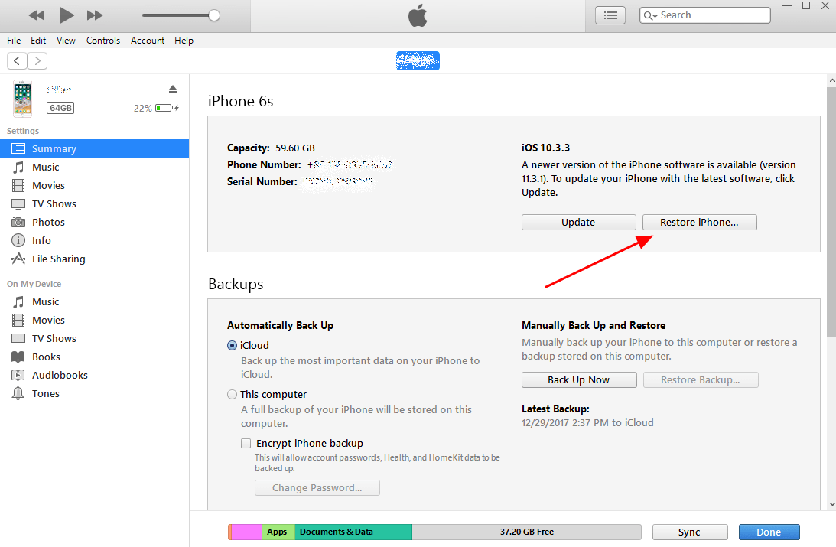Click the iPhone 6s heading

(x=240, y=101)
